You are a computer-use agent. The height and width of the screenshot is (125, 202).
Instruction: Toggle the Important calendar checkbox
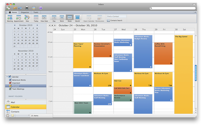10,83
